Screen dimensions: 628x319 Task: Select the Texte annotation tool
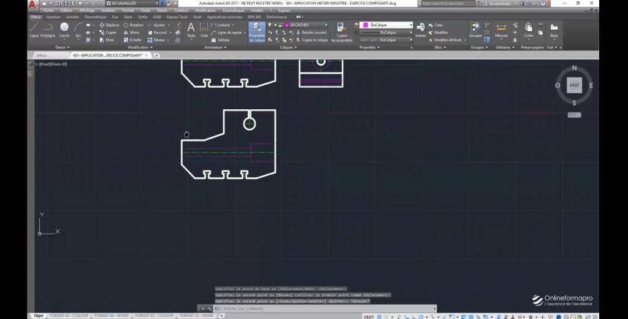click(x=191, y=30)
